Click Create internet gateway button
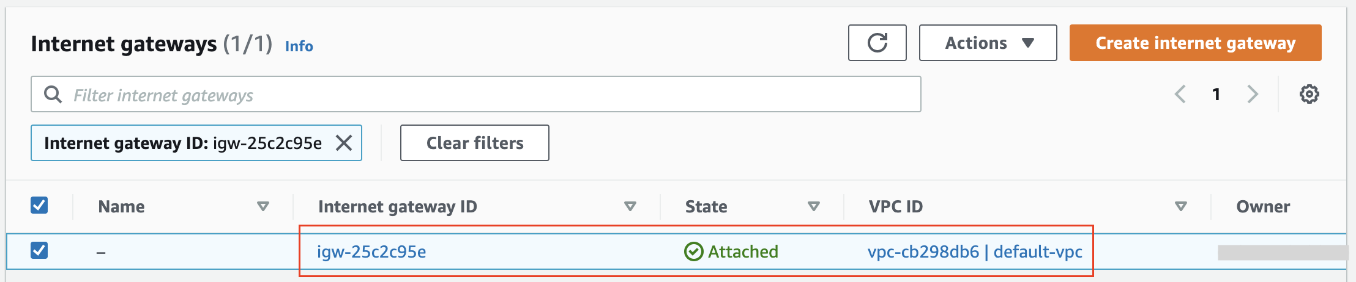The image size is (1356, 282). point(1195,43)
